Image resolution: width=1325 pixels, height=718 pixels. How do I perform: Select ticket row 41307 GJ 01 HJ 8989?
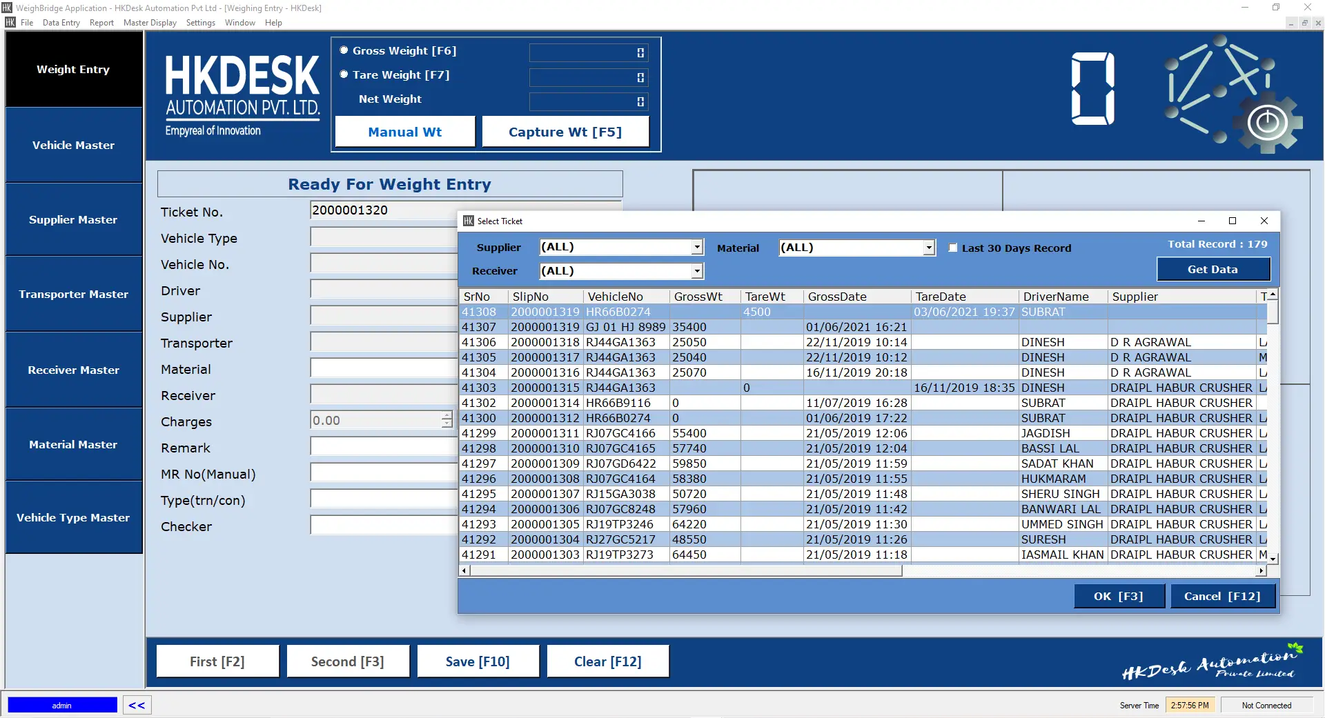(863, 327)
